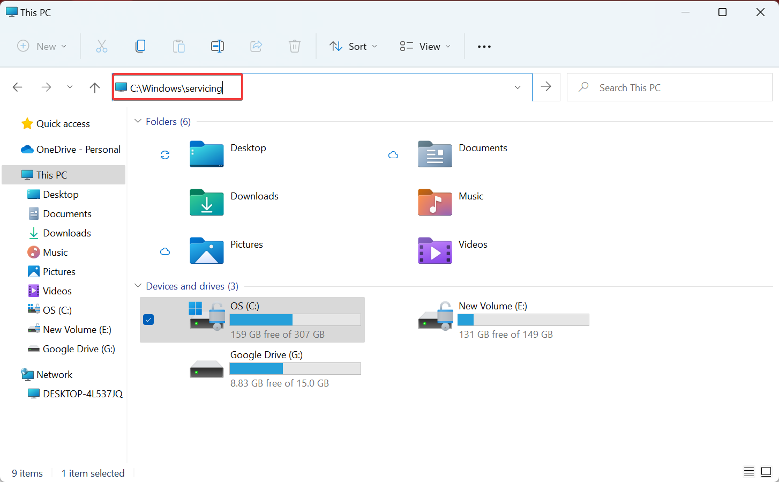This screenshot has height=482, width=779.
Task: Click the '8.83 GB free of 15.0 GB' text
Action: [280, 383]
